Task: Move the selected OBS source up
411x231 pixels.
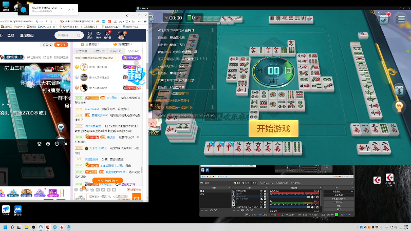Action: click(x=248, y=210)
